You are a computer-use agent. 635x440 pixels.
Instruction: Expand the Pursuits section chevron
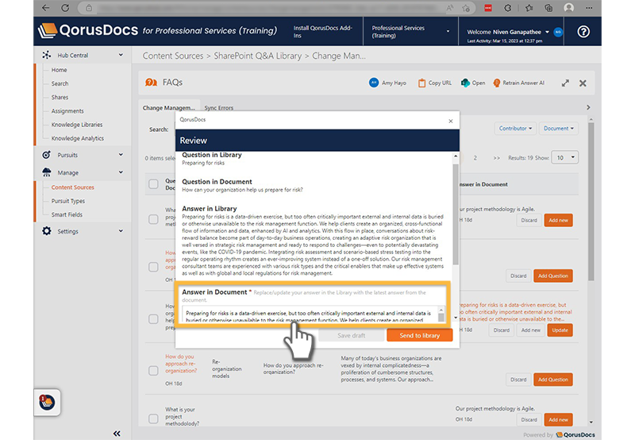pos(121,154)
